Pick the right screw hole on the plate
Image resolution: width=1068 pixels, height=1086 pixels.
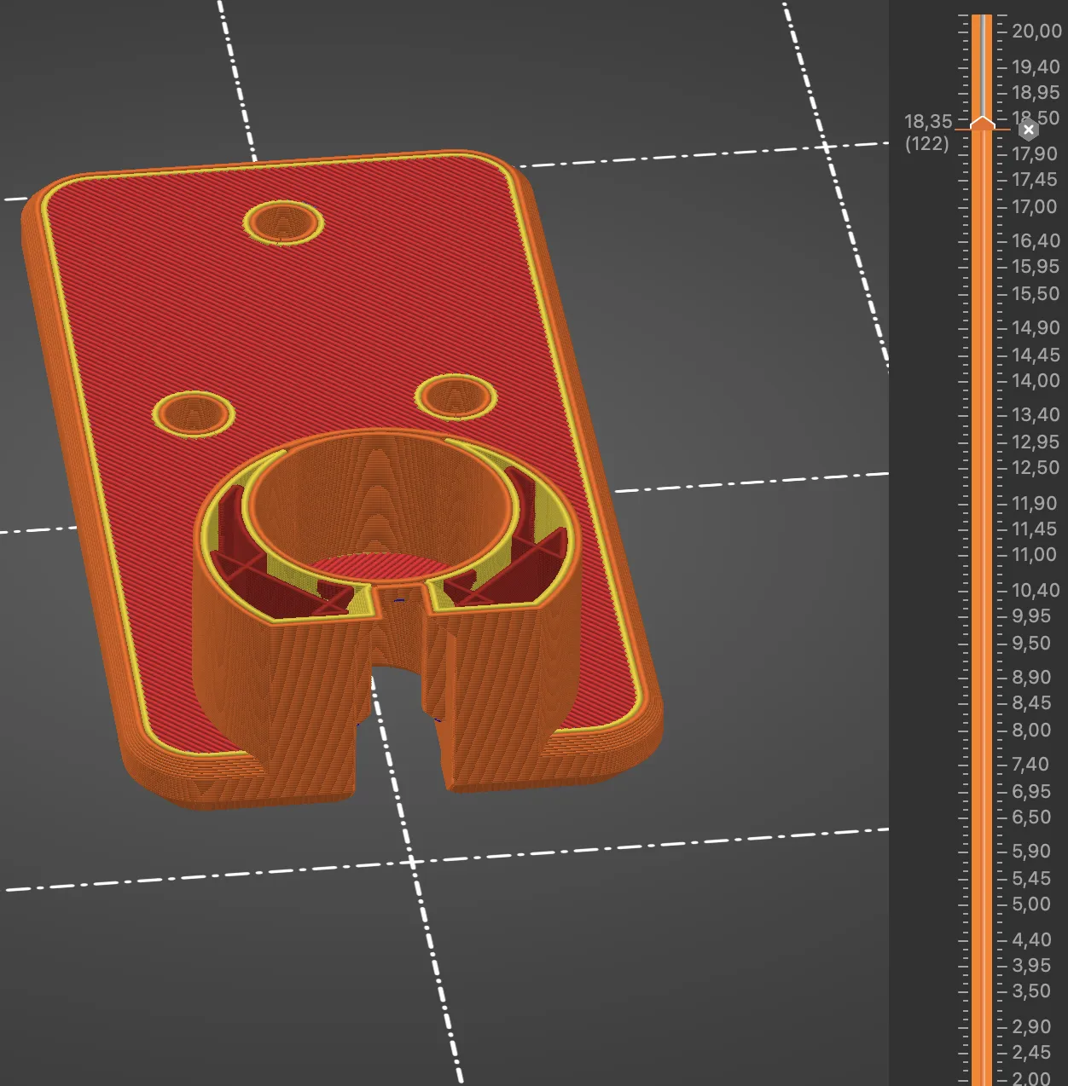tap(456, 396)
